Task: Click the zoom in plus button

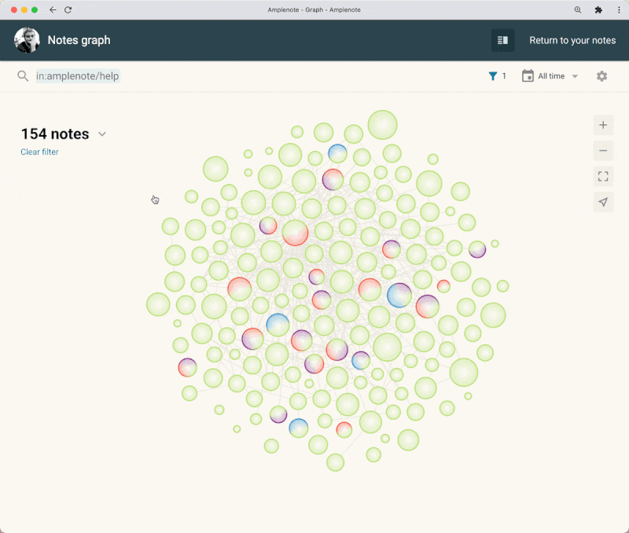Action: 603,125
